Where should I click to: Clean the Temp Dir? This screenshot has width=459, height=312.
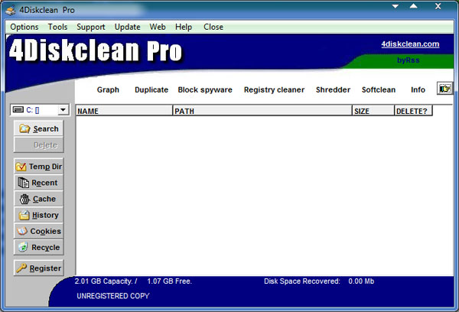pos(39,166)
